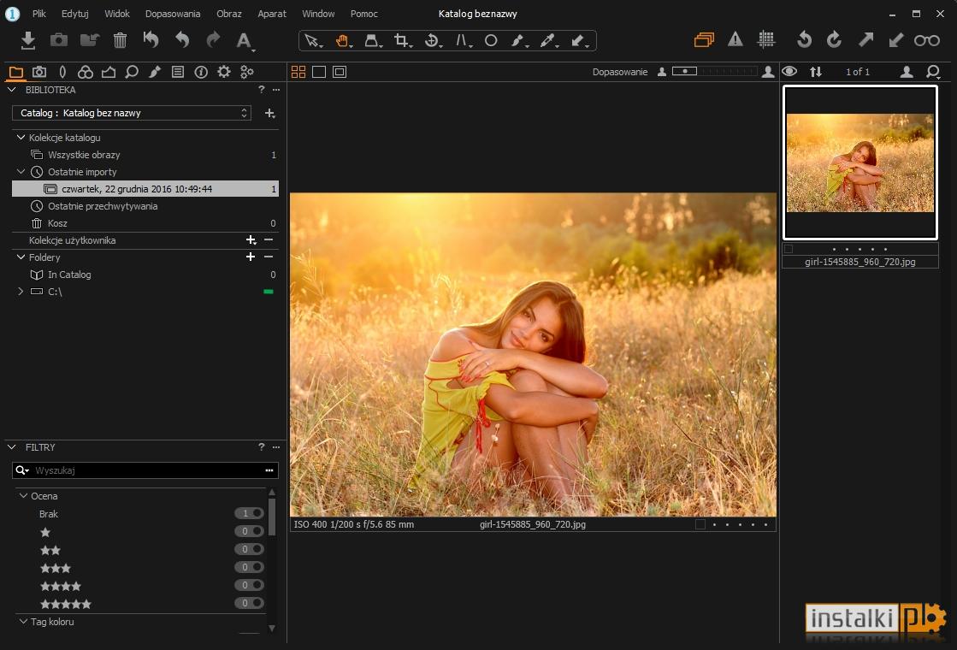
Task: Open the Aparat menu
Action: tap(272, 14)
